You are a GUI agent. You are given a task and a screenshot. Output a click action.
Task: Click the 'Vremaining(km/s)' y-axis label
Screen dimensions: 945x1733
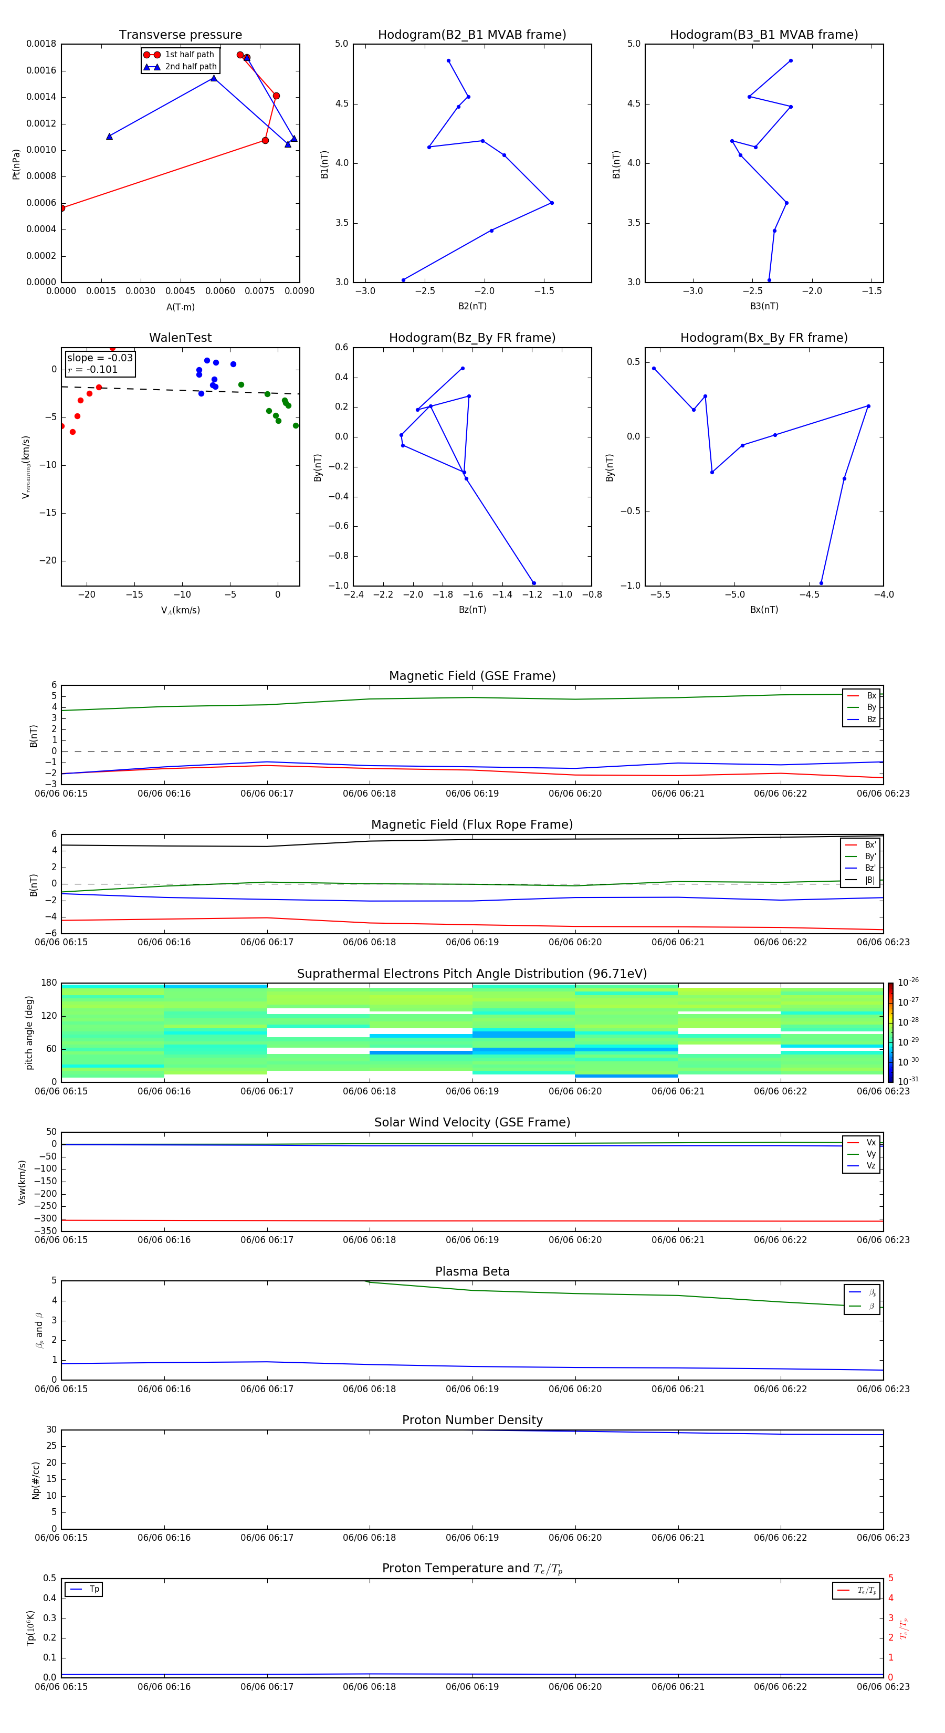tap(26, 467)
